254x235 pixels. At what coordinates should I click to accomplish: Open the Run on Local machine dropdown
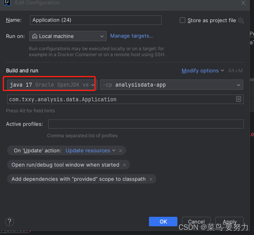[x=68, y=36]
